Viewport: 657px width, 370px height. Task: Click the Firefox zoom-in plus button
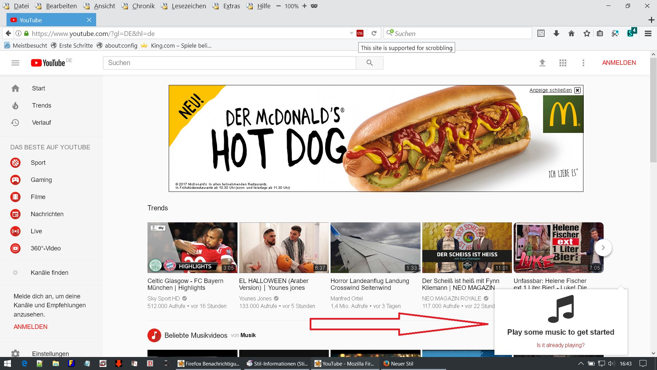[304, 6]
